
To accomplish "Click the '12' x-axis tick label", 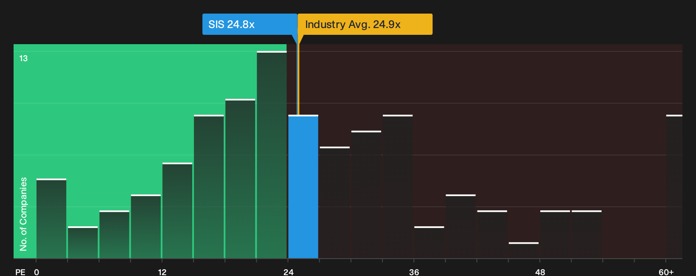I will coord(162,272).
